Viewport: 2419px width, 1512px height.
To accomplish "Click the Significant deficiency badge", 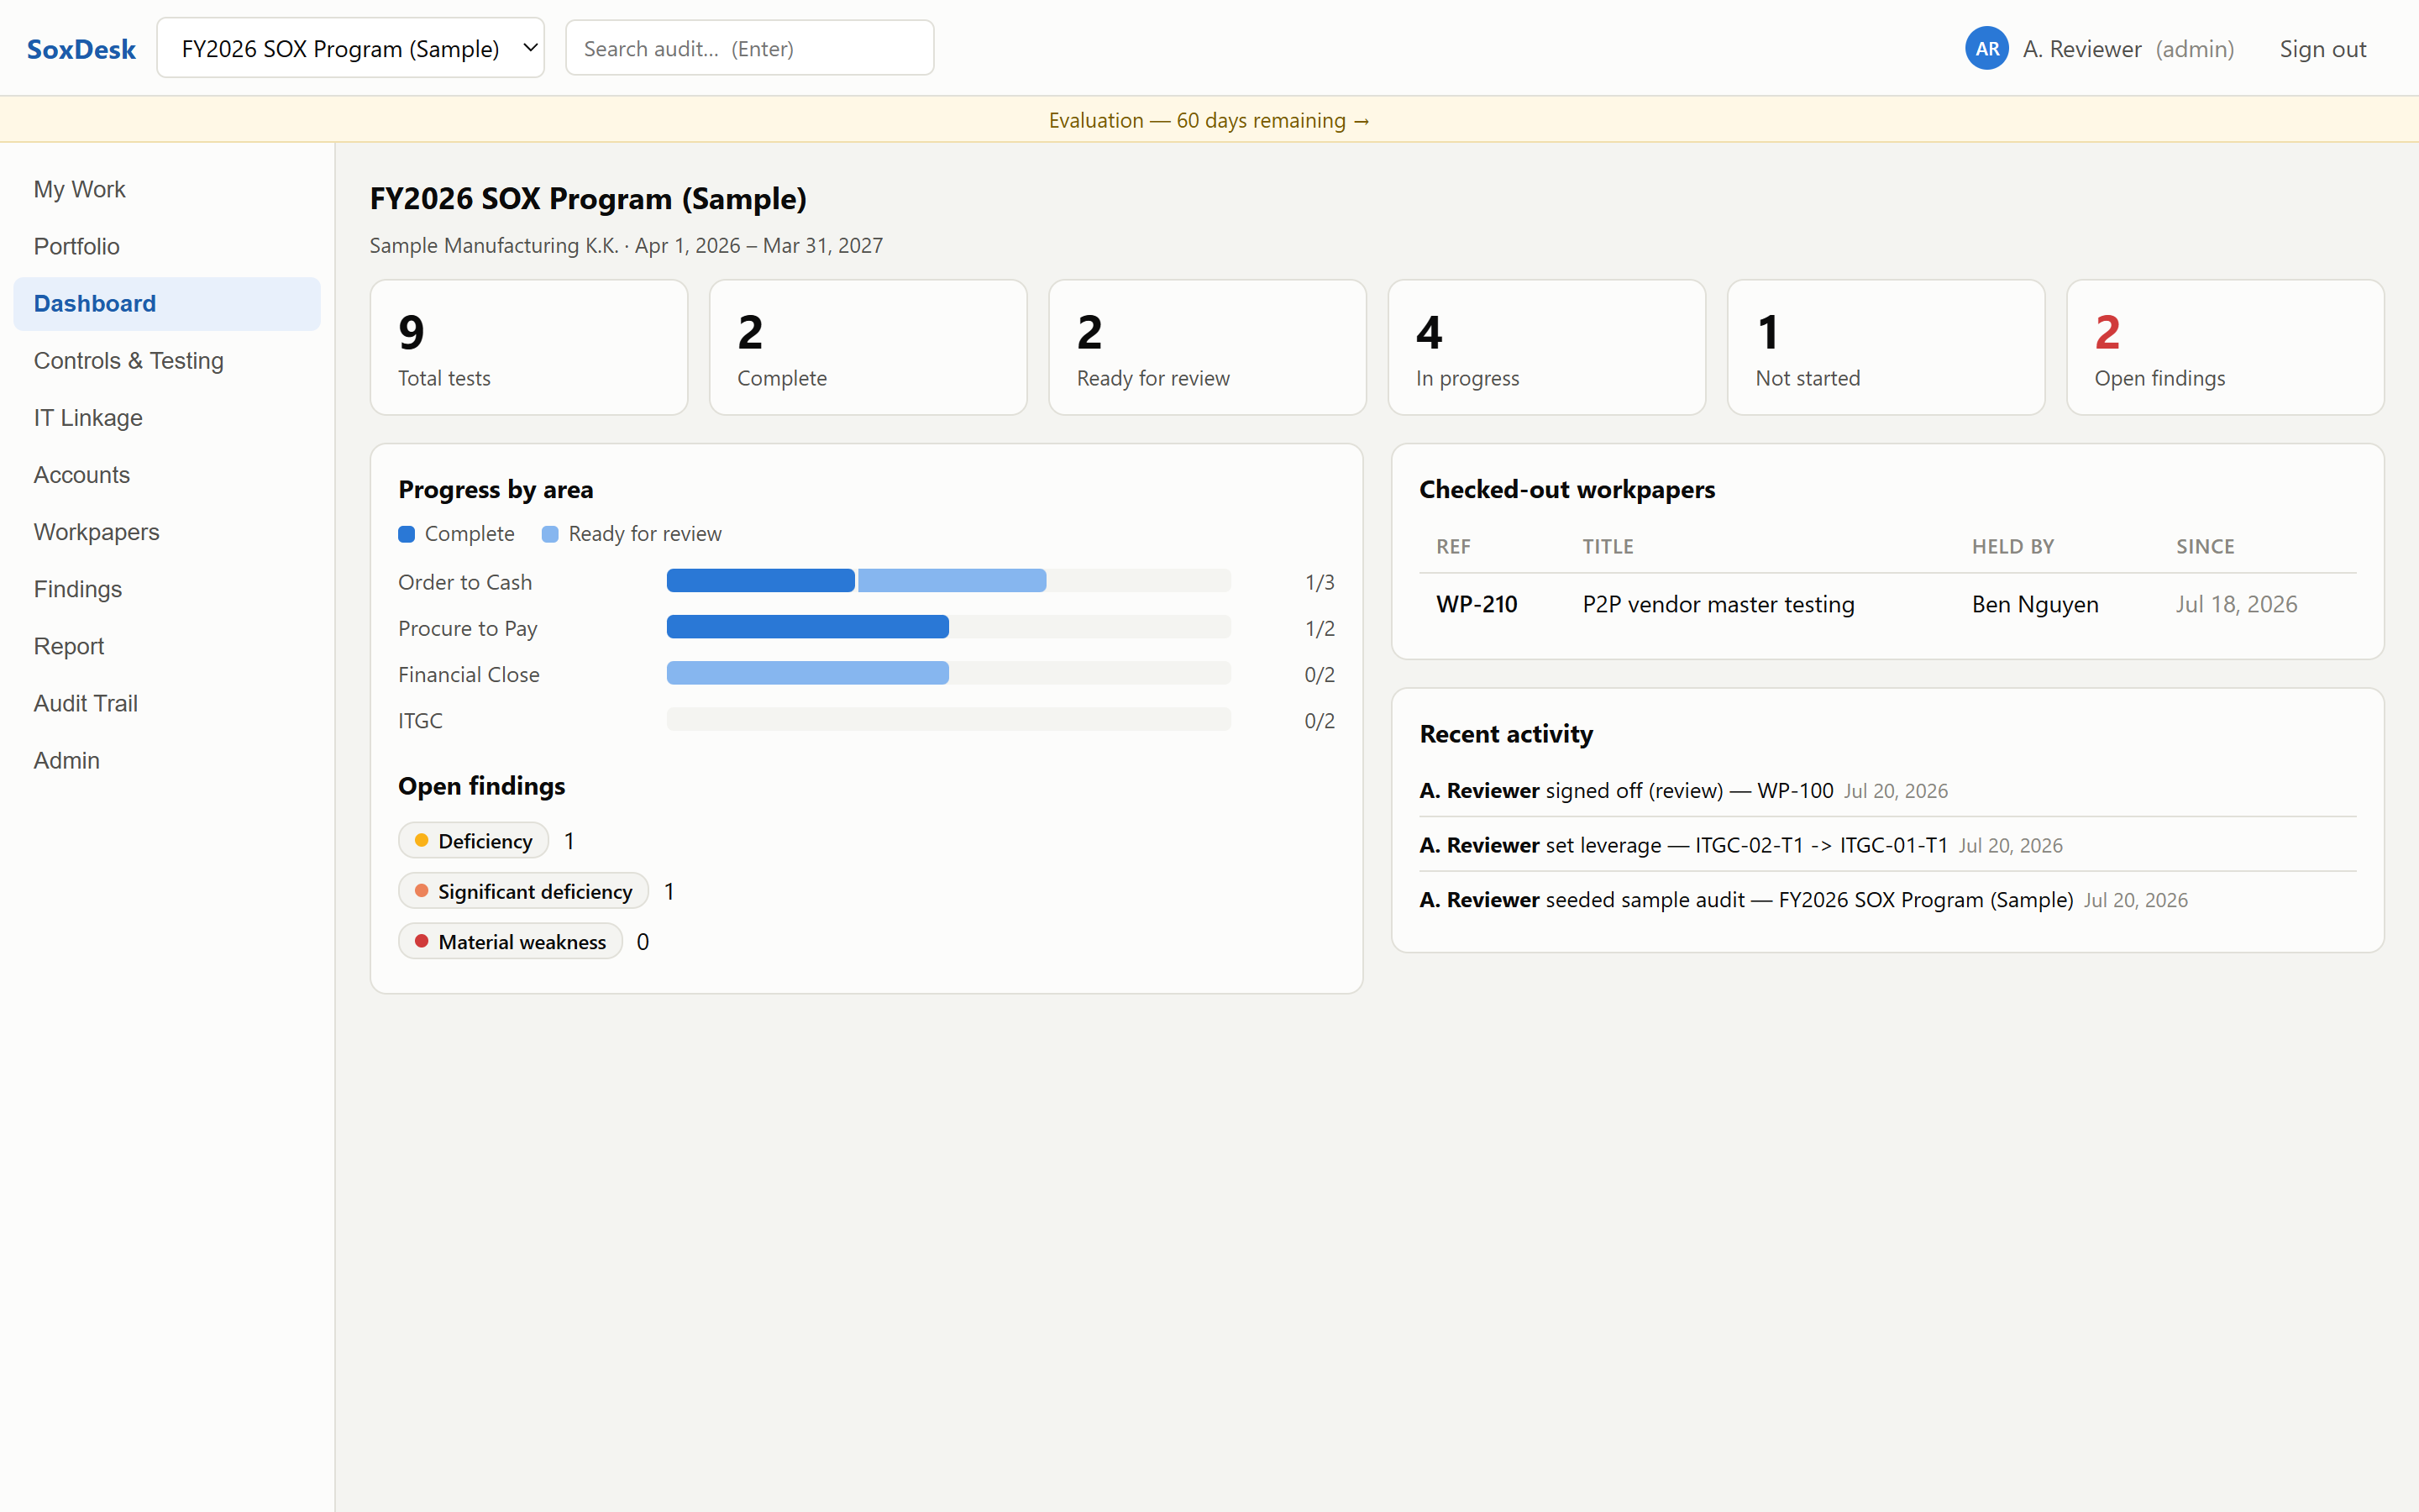I will [524, 891].
